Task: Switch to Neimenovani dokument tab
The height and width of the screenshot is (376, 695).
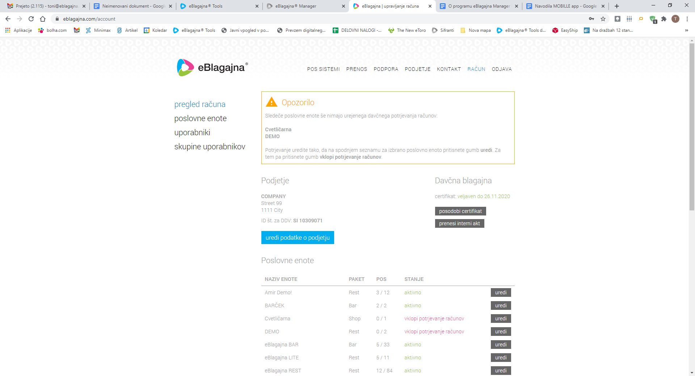Action: pyautogui.click(x=132, y=6)
